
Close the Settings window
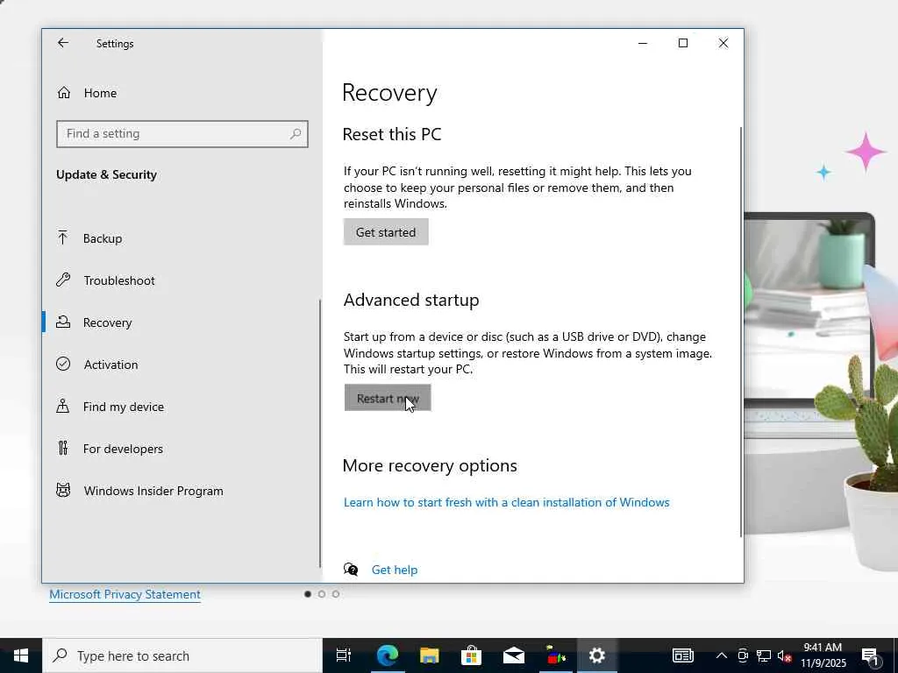point(723,43)
